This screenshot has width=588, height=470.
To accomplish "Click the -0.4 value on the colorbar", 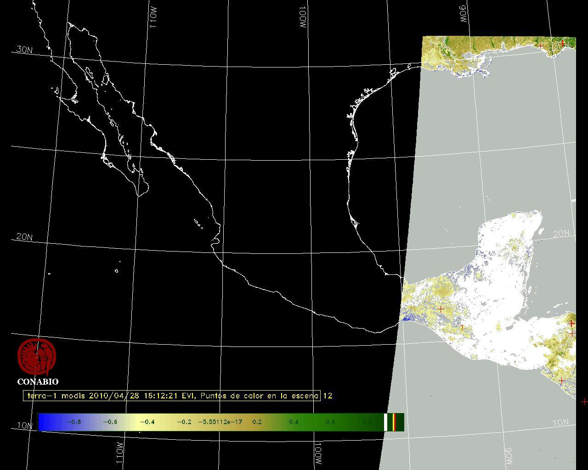I will 147,422.
